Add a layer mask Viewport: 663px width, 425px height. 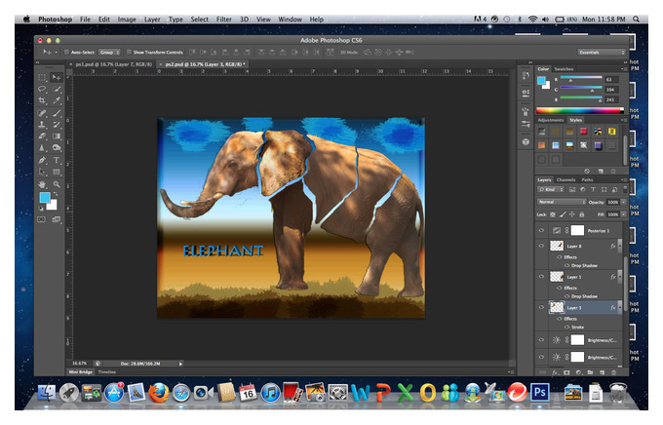566,372
